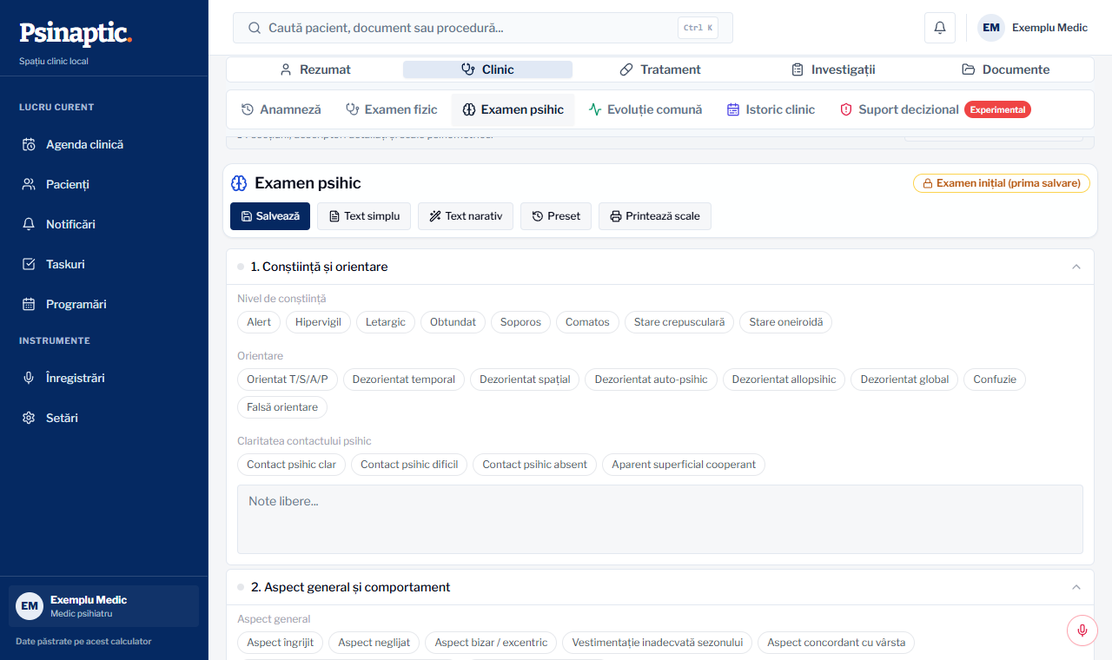This screenshot has height=660, width=1112.
Task: Open the Examen fizic sub-tab
Action: pyautogui.click(x=392, y=109)
